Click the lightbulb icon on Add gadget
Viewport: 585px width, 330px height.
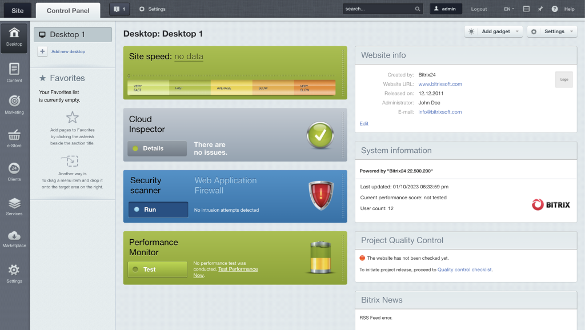pos(471,32)
